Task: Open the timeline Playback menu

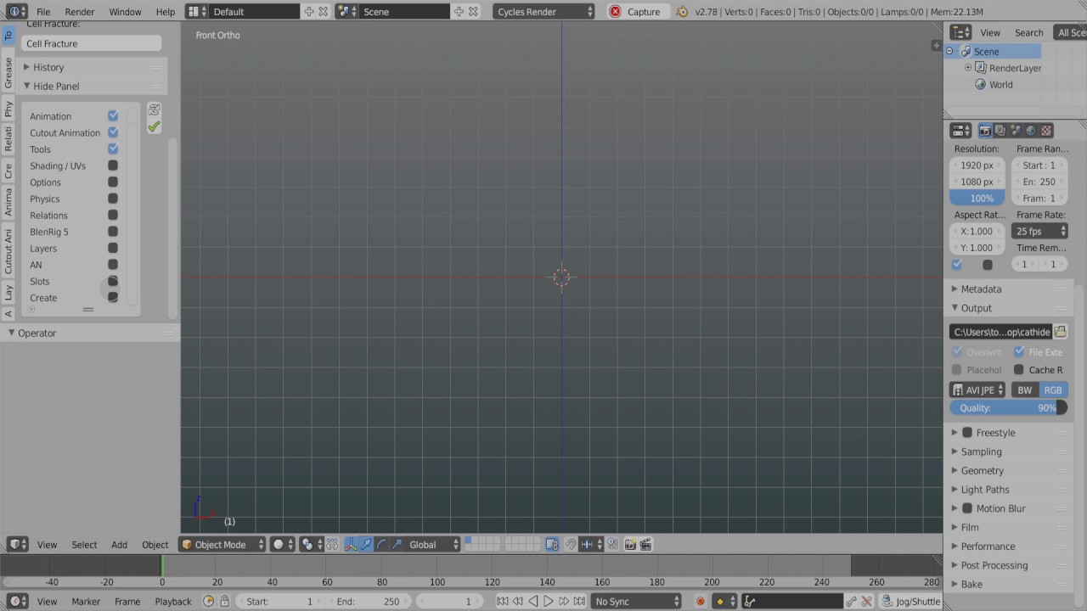Action: pos(173,602)
